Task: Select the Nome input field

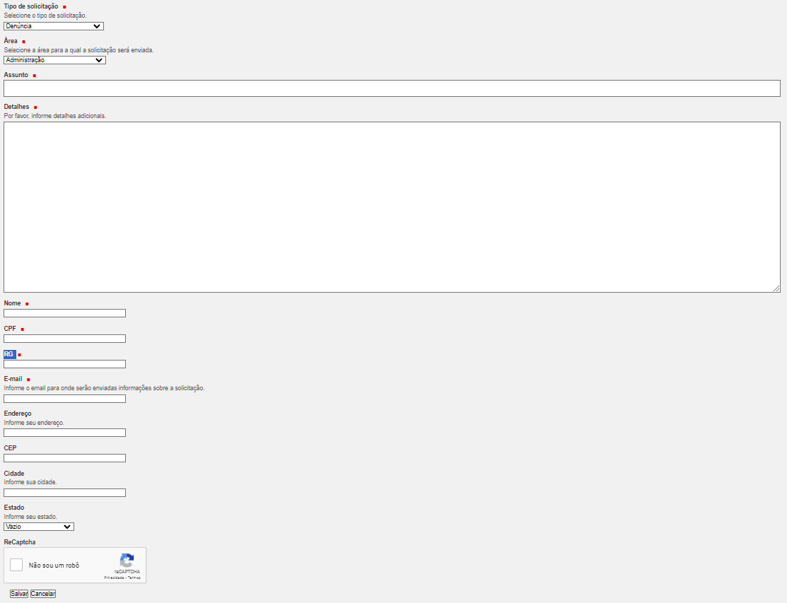Action: (x=64, y=313)
